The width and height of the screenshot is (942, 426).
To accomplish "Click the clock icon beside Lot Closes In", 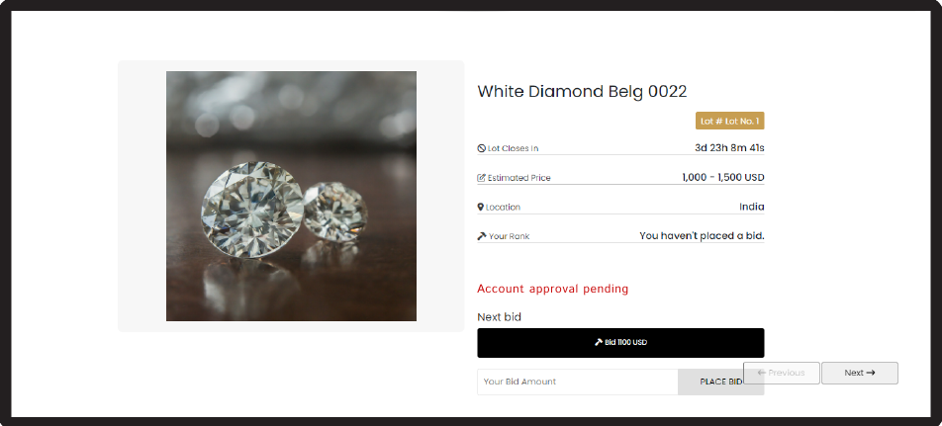I will (482, 148).
